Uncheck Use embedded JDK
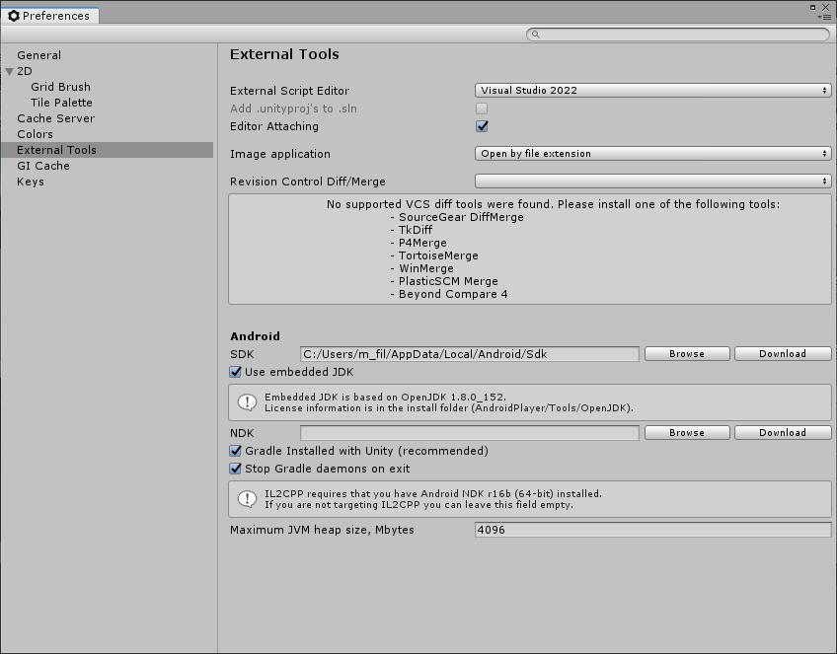The height and width of the screenshot is (654, 837). [235, 372]
